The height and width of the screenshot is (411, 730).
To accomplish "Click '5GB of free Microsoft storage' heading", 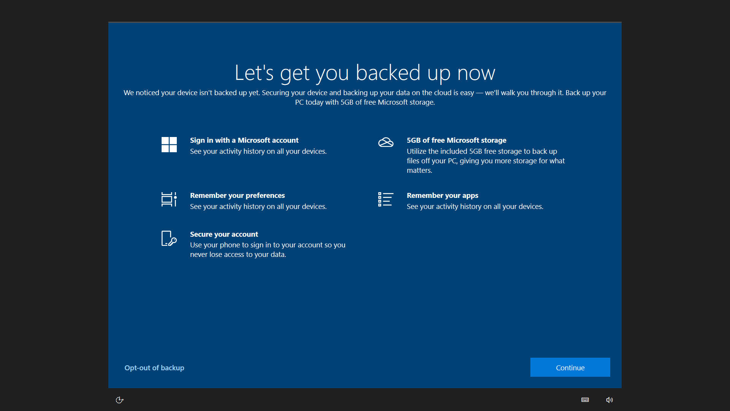I will coord(456,140).
